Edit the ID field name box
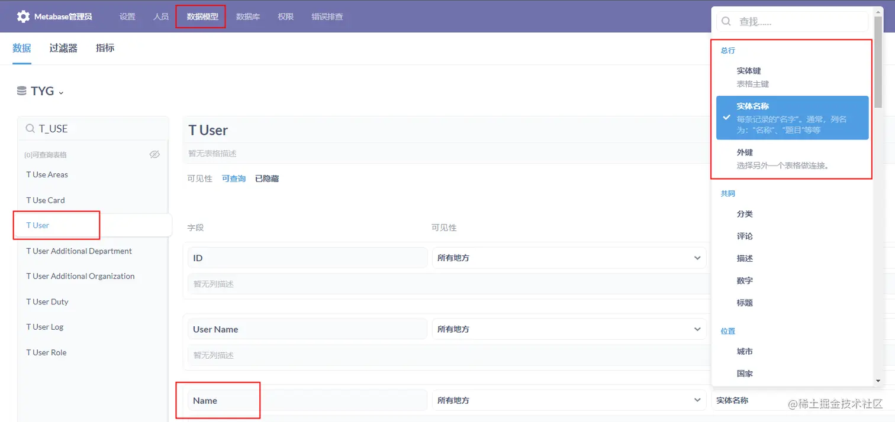The width and height of the screenshot is (895, 422). (x=307, y=258)
